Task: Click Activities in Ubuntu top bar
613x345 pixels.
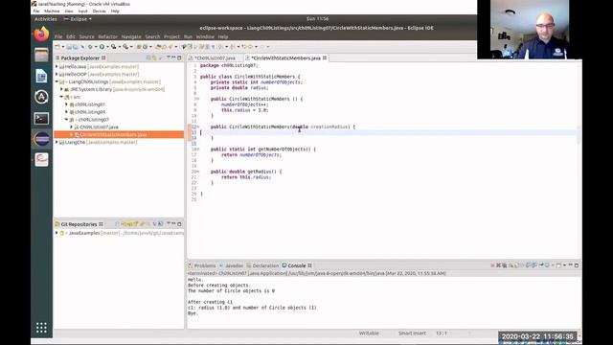Action: click(46, 19)
